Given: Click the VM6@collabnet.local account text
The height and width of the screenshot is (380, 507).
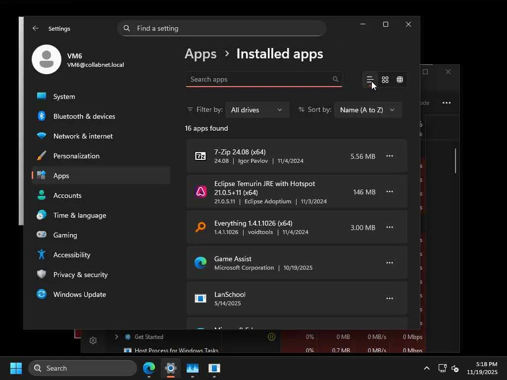Looking at the screenshot, I should tap(96, 65).
